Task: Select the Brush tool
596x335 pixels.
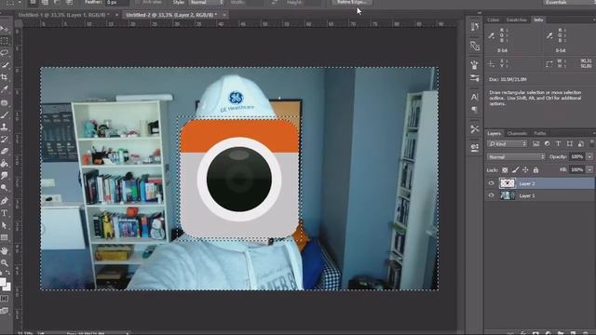Action: click(4, 114)
